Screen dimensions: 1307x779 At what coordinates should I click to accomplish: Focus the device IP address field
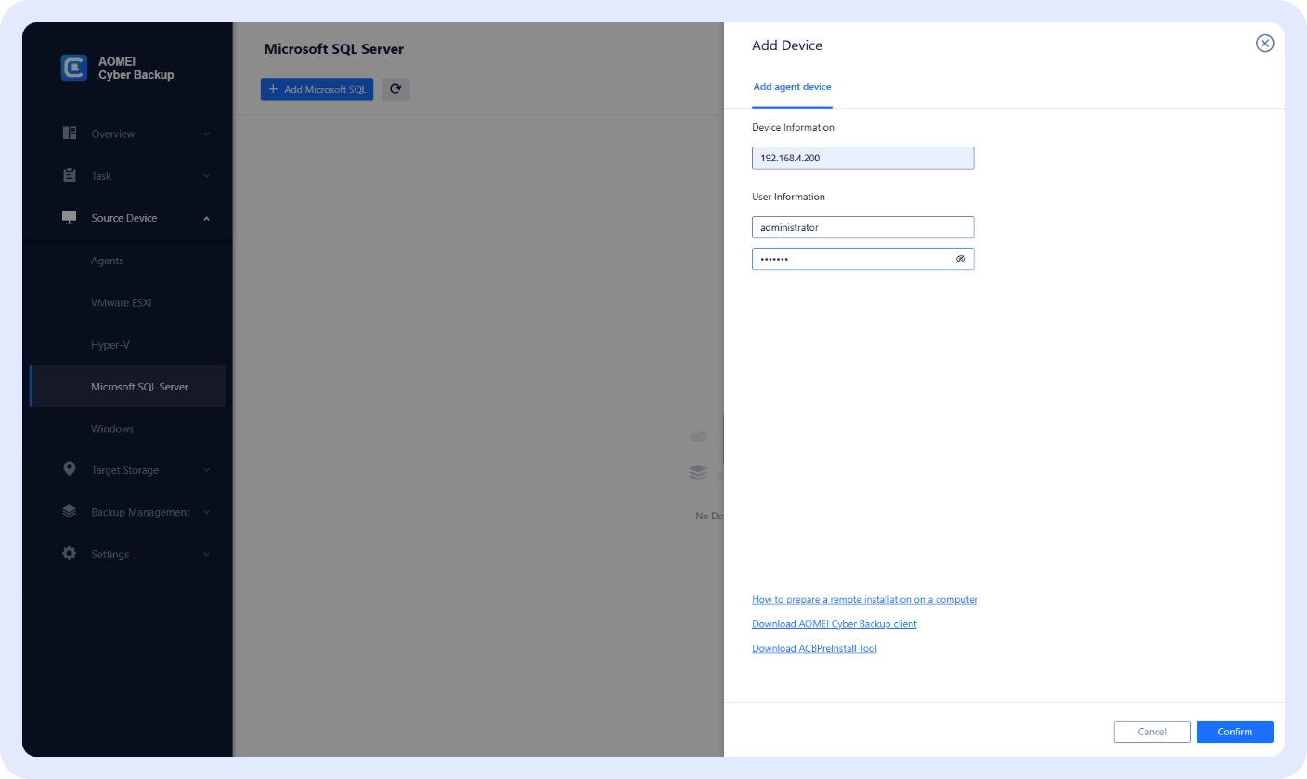(862, 158)
